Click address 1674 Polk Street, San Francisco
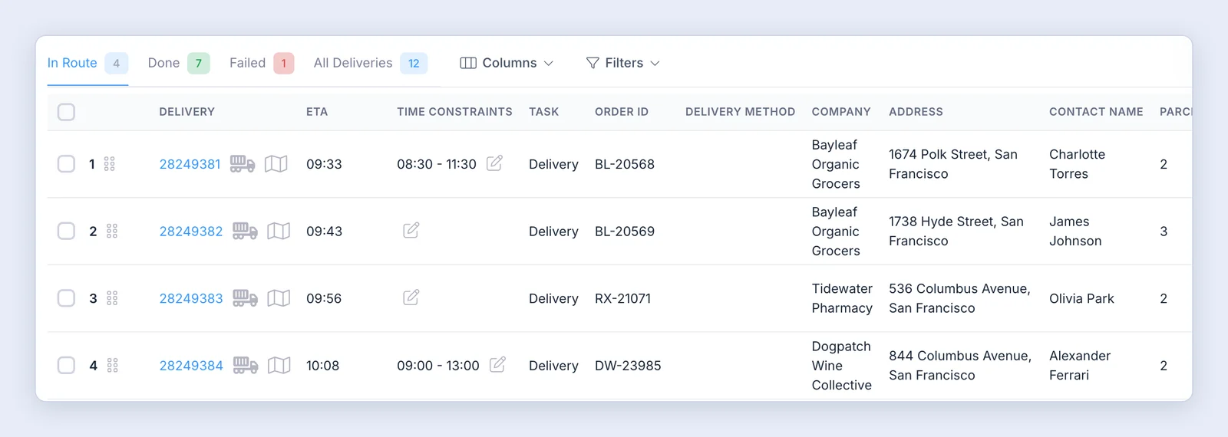 953,164
